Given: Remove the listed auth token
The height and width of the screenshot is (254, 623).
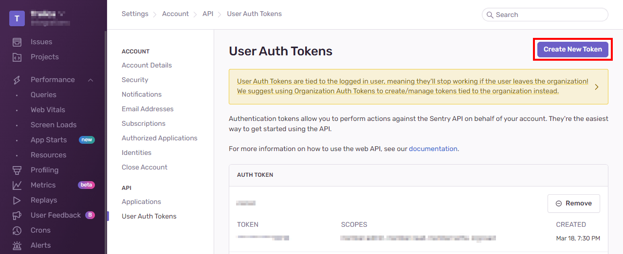Looking at the screenshot, I should point(573,203).
